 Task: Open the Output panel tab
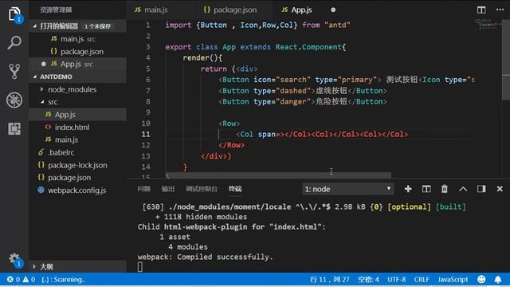click(x=168, y=189)
